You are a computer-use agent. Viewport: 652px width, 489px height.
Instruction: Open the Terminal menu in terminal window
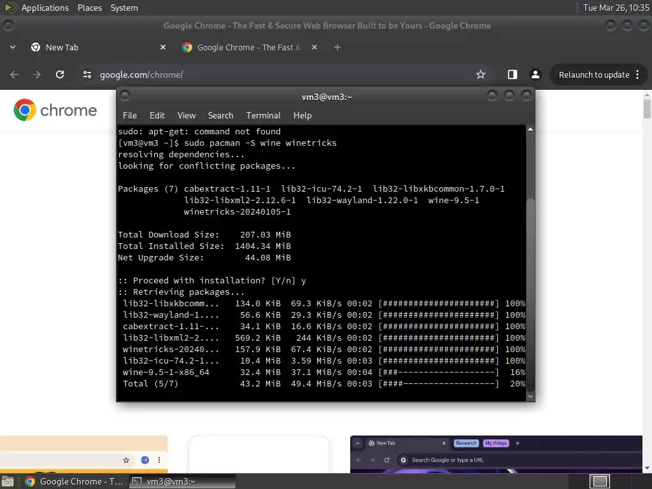263,116
